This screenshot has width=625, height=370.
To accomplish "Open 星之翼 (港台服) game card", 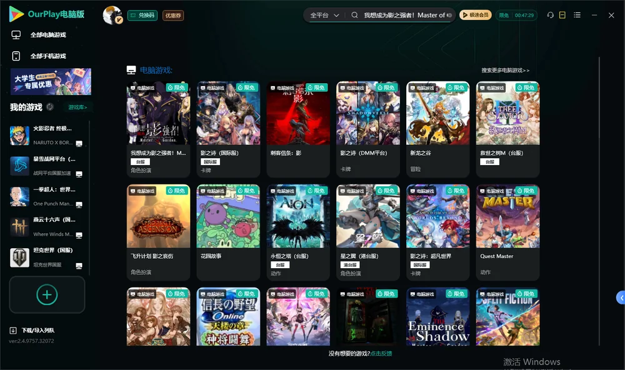I will click(368, 232).
